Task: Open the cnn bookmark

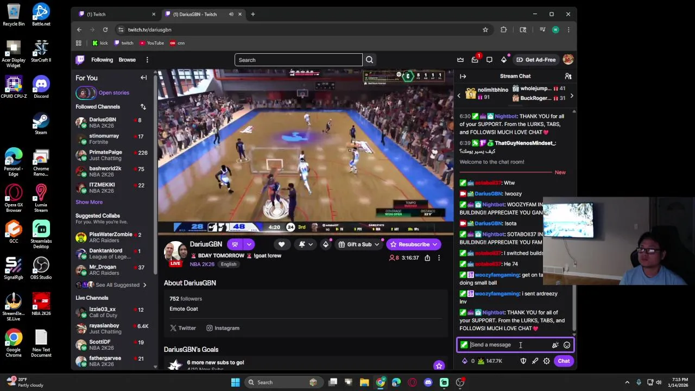Action: click(177, 43)
